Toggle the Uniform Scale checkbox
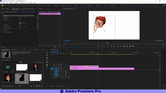166x93 pixels. [20, 23]
